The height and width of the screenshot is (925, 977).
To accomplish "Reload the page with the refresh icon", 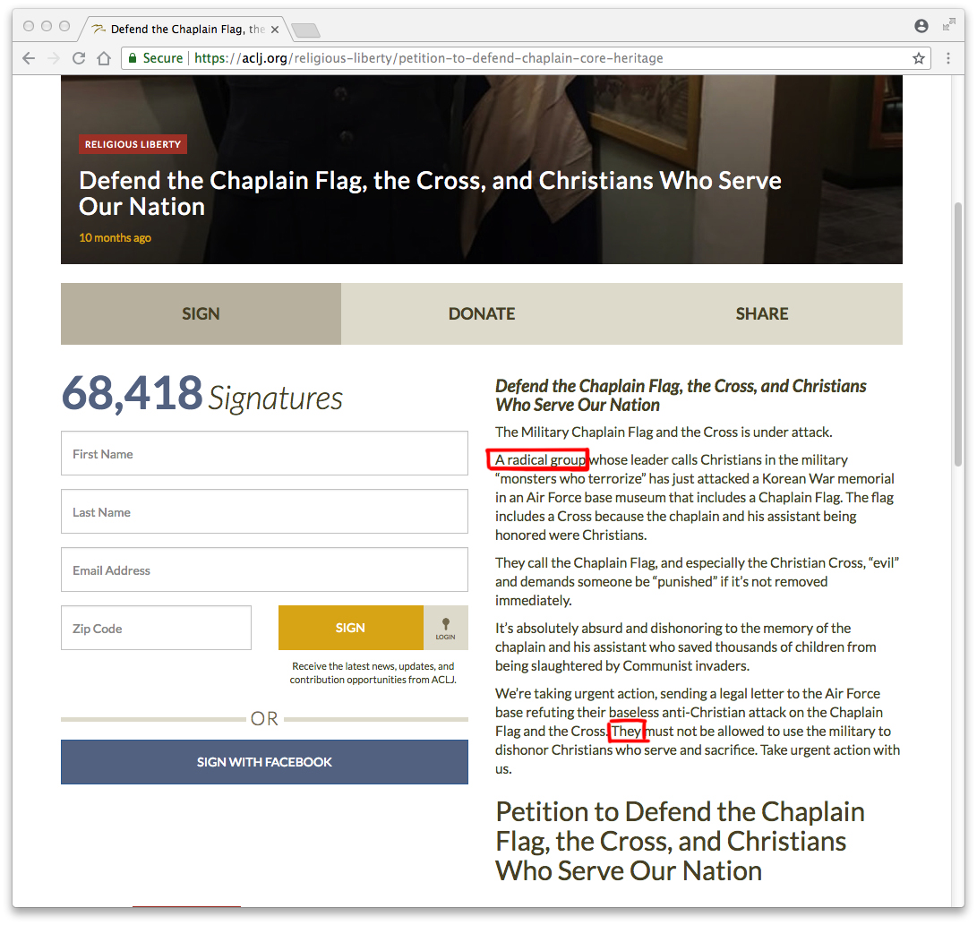I will [79, 58].
